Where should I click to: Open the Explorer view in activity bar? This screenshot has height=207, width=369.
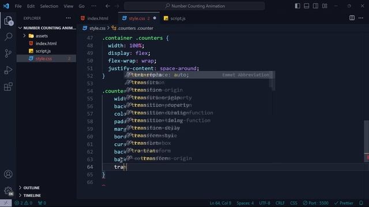pyautogui.click(x=8, y=21)
